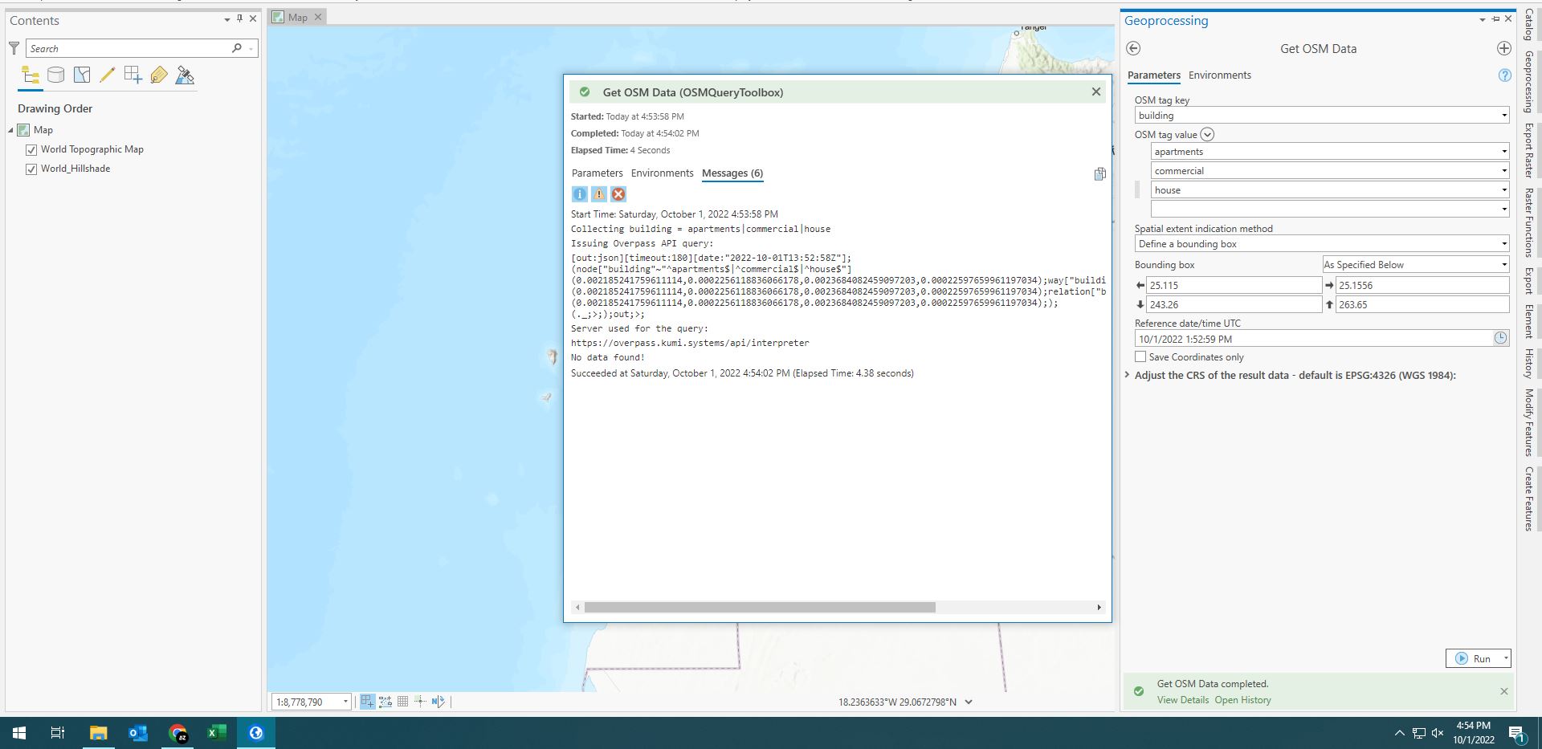
Task: Copy messages using the clipboard icon
Action: tap(1099, 174)
